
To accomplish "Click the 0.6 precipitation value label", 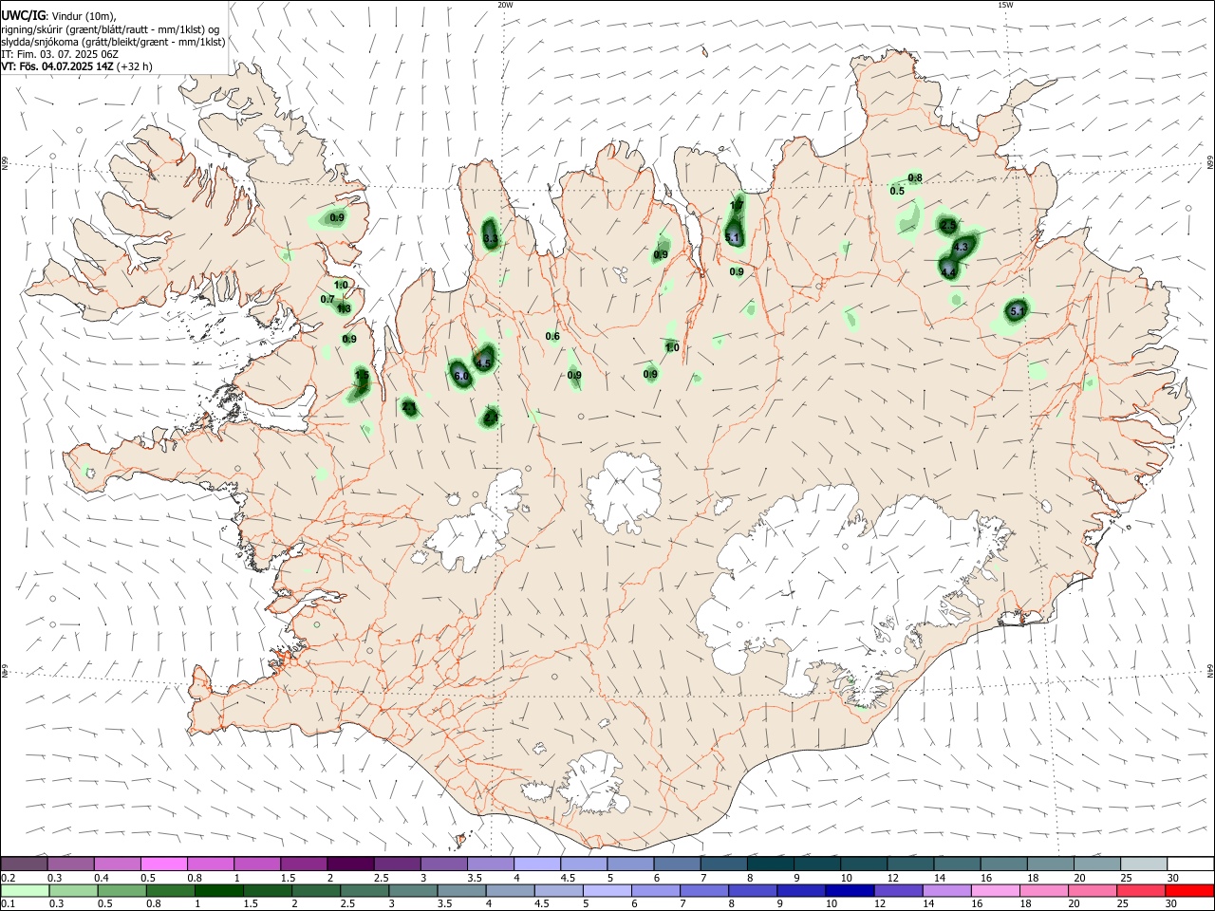I will (552, 337).
